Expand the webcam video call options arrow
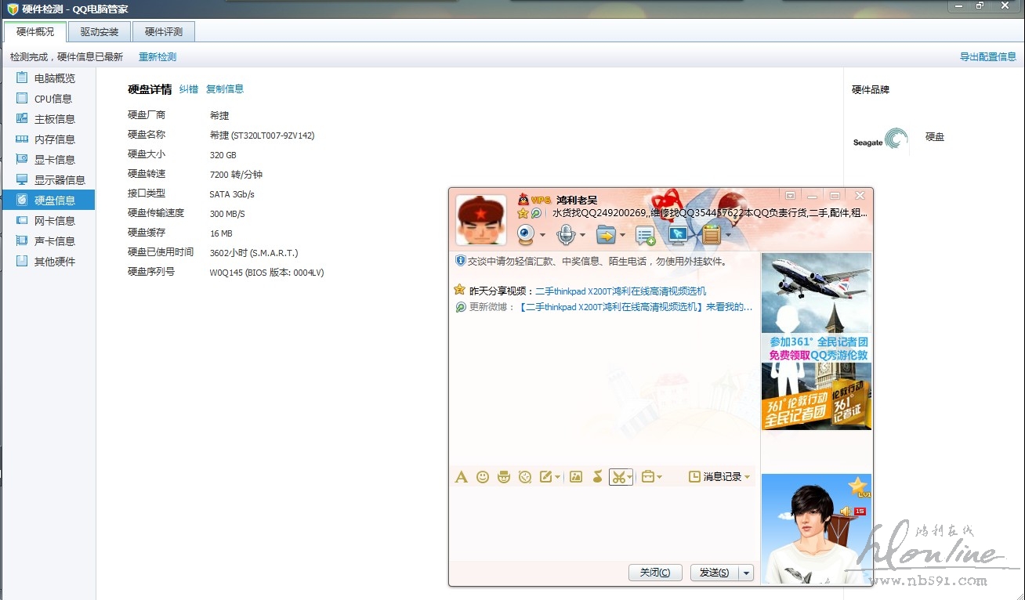Screen dimensions: 1025x600 click(x=543, y=235)
